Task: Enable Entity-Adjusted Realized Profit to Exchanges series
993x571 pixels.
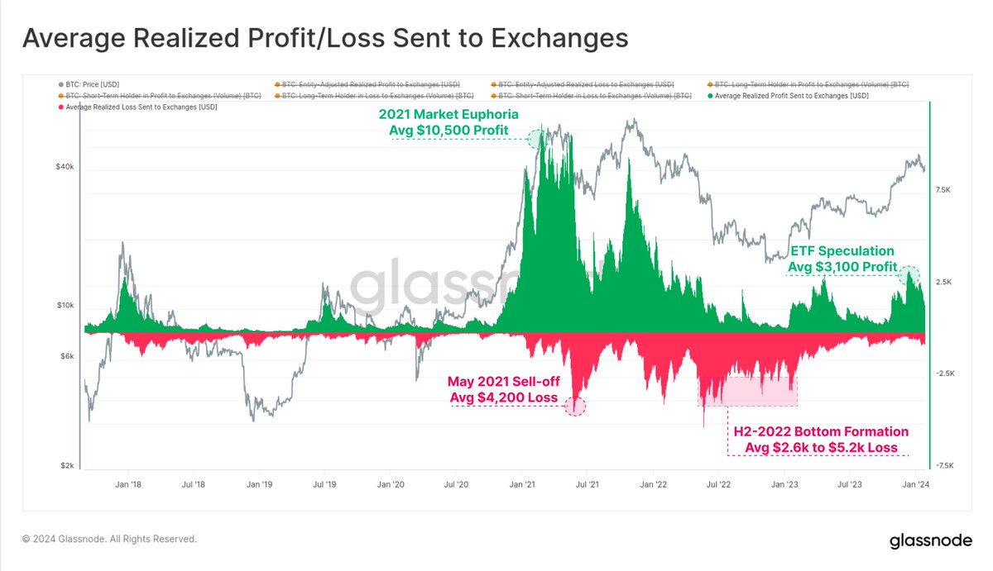Action: 367,84
